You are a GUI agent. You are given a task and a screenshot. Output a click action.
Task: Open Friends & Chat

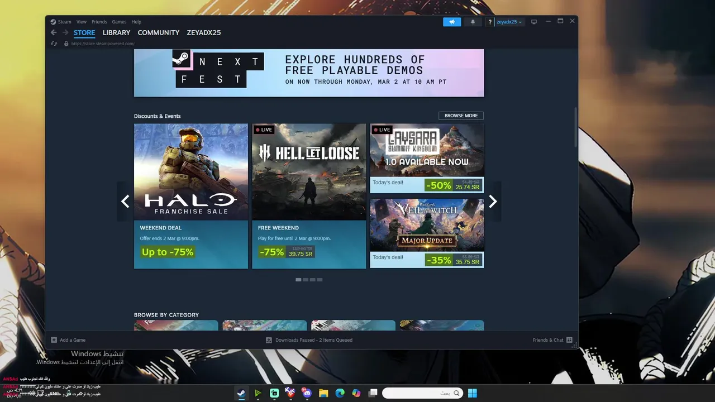[x=552, y=340]
